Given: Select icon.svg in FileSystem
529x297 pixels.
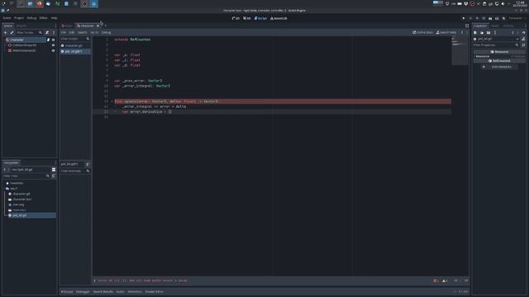Looking at the screenshot, I should click(x=18, y=205).
